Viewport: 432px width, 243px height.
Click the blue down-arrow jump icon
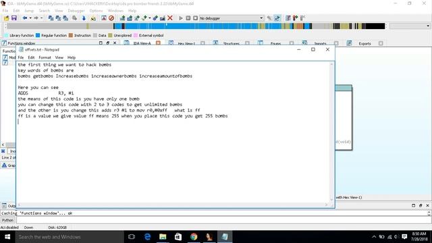coord(84,18)
